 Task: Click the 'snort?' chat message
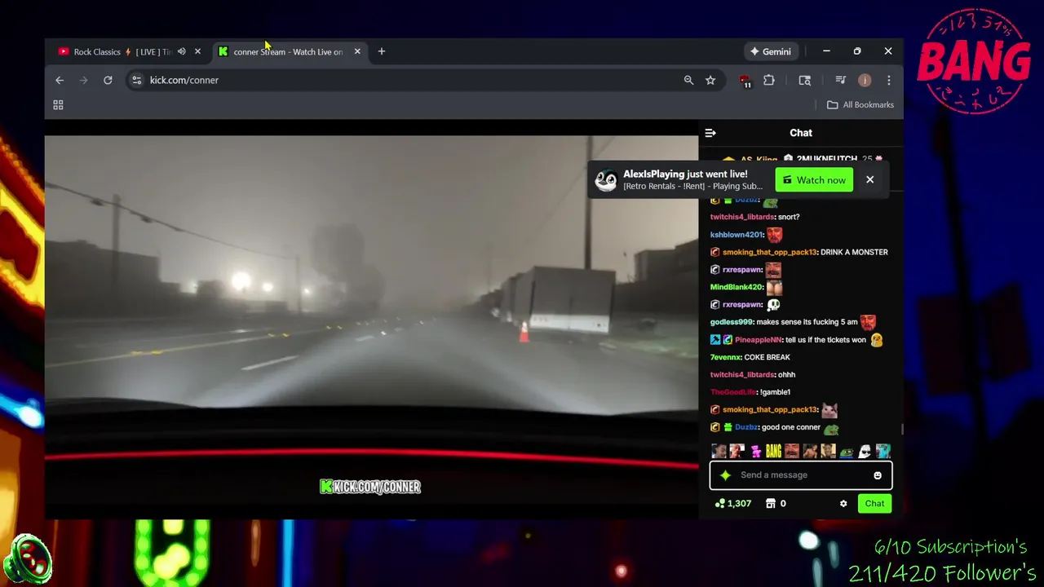pyautogui.click(x=789, y=217)
